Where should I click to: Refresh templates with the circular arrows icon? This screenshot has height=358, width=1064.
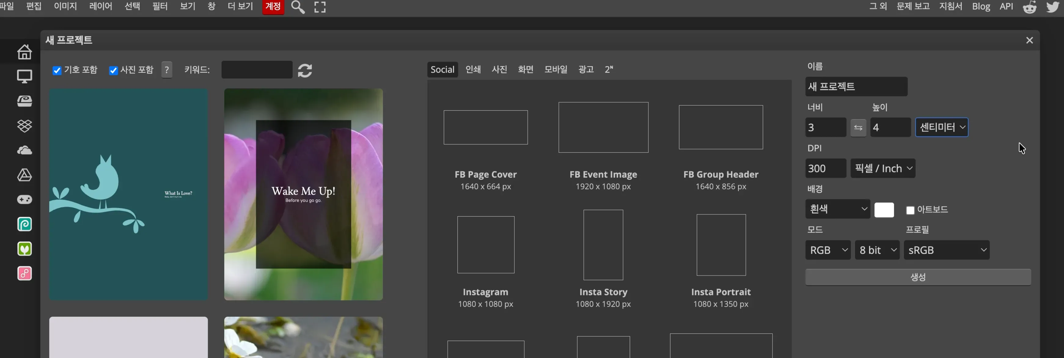(305, 70)
